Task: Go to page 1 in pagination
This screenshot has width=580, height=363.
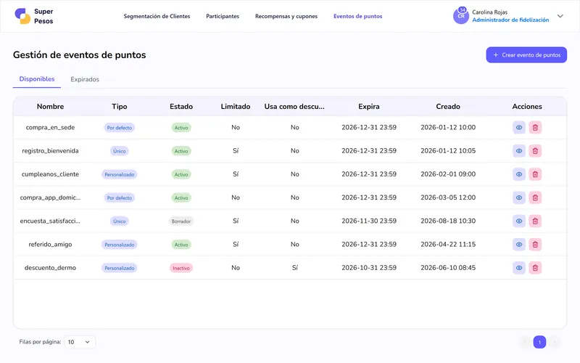Action: coord(539,342)
